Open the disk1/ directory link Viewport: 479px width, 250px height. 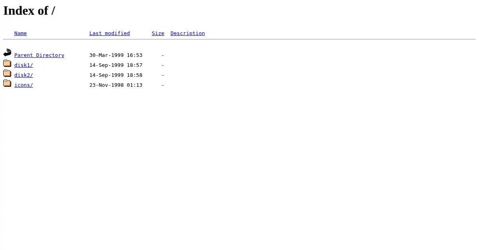tap(24, 65)
